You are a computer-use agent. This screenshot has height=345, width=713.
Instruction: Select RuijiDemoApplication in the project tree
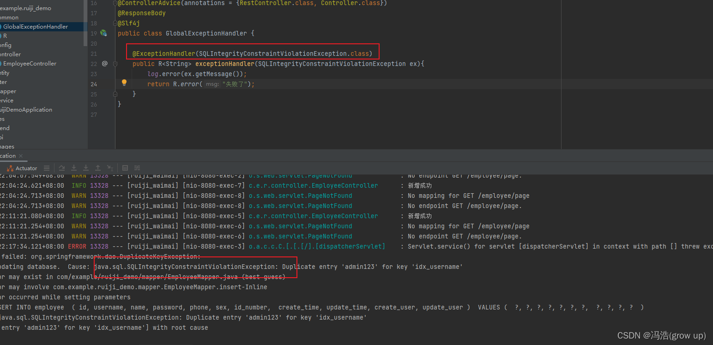point(26,110)
